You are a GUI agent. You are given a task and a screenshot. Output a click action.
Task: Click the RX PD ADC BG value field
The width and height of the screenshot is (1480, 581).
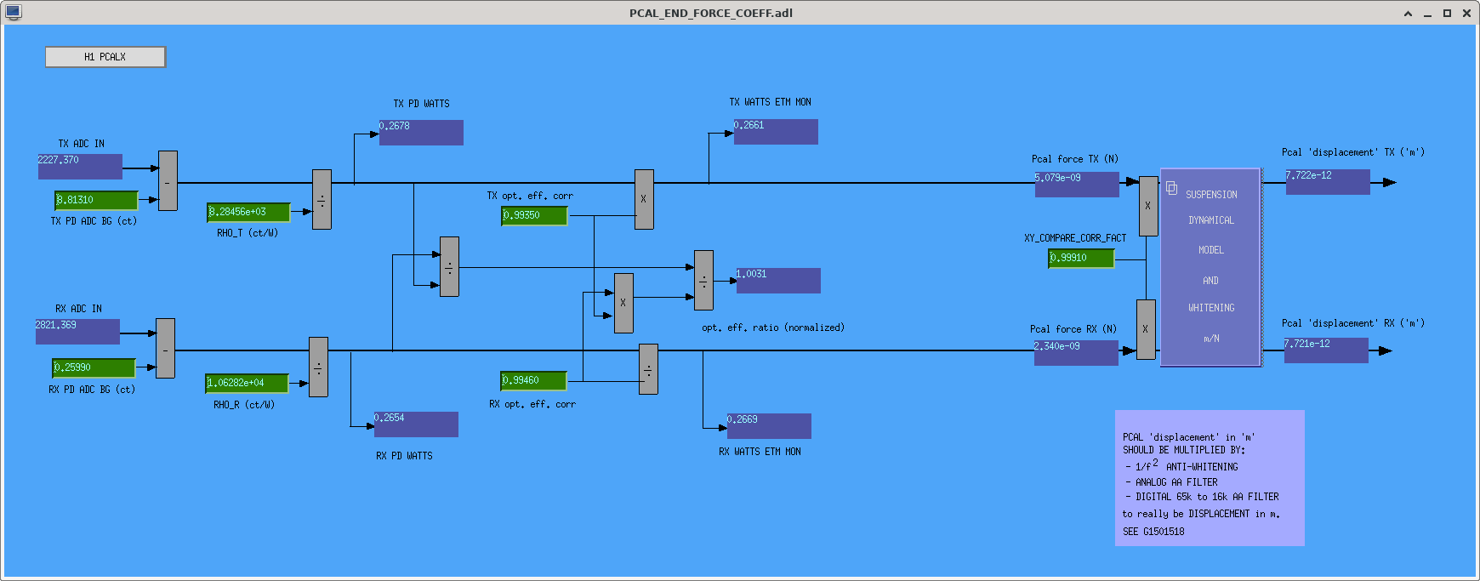(94, 367)
